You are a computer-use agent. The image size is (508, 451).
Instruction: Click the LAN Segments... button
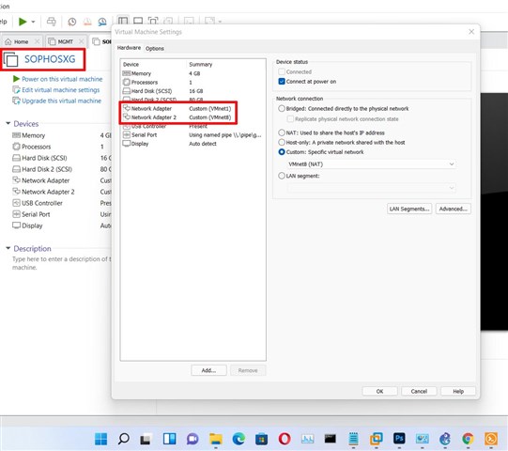(409, 209)
